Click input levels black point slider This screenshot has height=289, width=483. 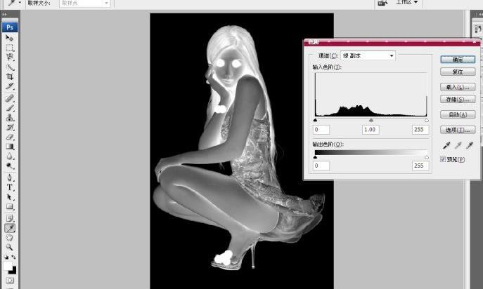(315, 120)
